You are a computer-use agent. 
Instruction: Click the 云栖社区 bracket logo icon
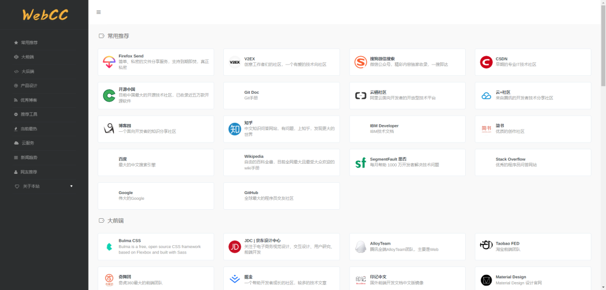pyautogui.click(x=361, y=95)
